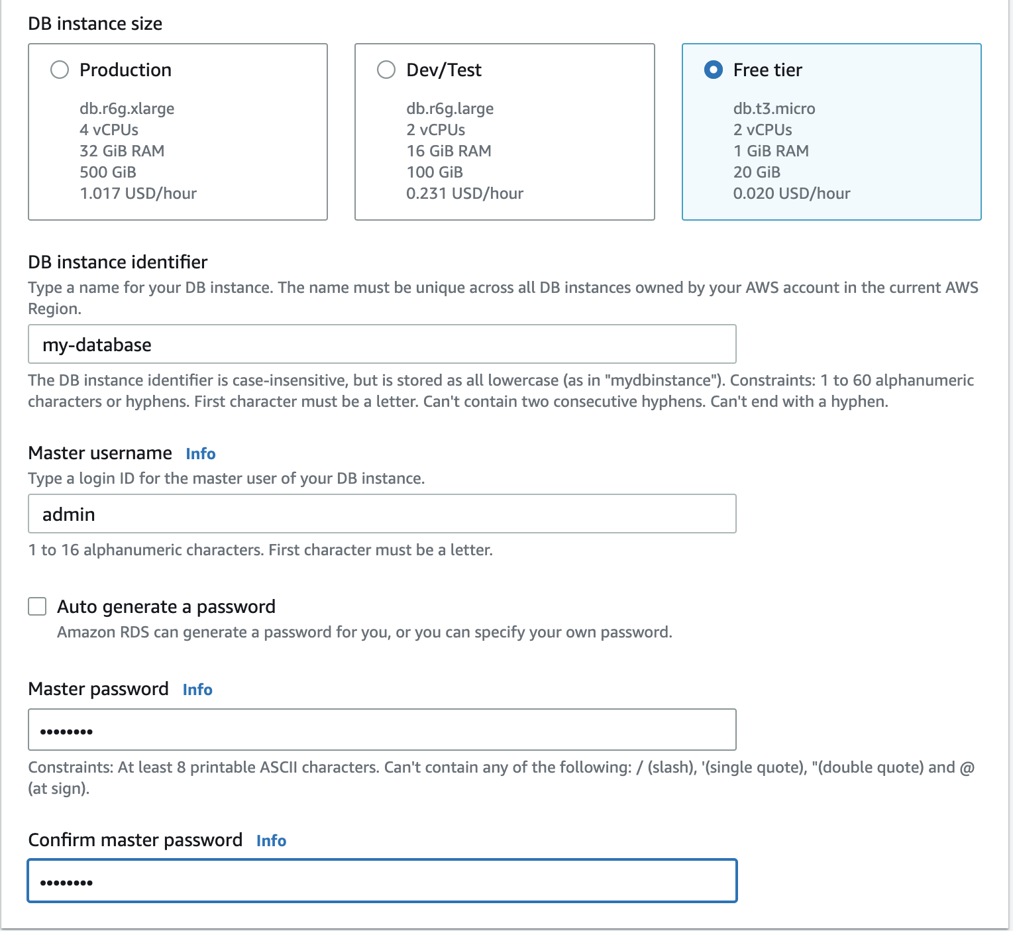The width and height of the screenshot is (1013, 931).
Task: Click the "Master username" heading label
Action: 100,453
